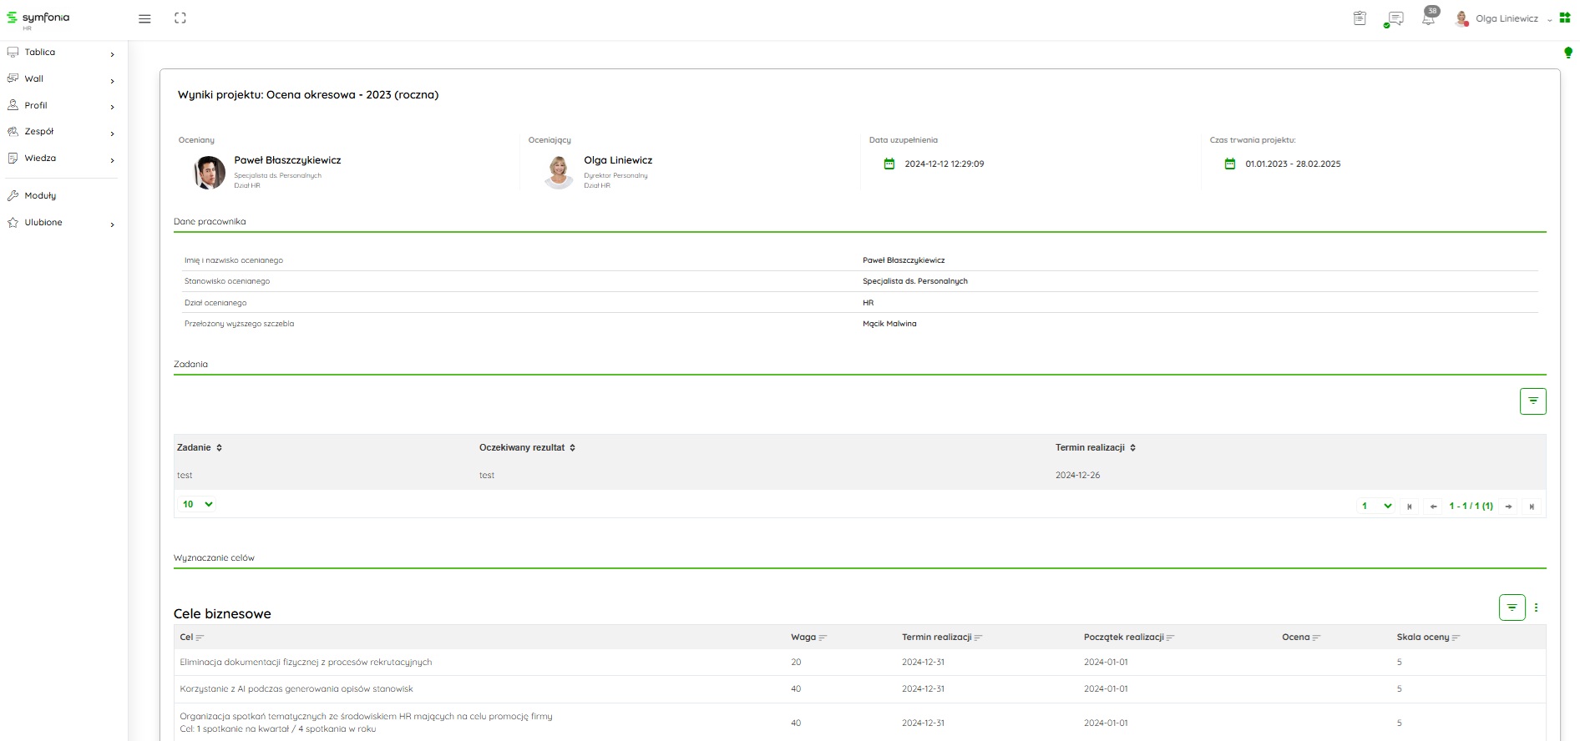Viewport: 1580px width, 741px height.
Task: Click the green lightbulb hint icon
Action: click(x=1567, y=53)
